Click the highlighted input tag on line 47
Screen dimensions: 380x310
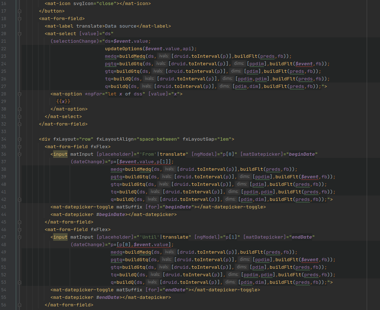60,237
